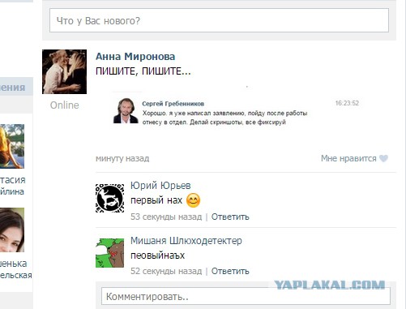Open the 'минуту назад' post timestamp
Image resolution: width=406 pixels, height=309 pixels.
coord(122,158)
